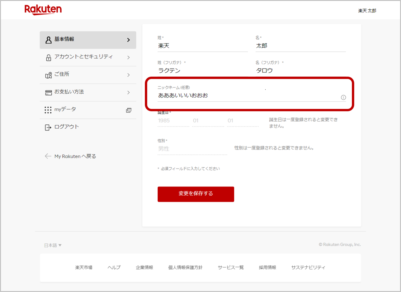Click the 基本情報 person icon
This screenshot has width=401, height=292.
click(x=48, y=40)
